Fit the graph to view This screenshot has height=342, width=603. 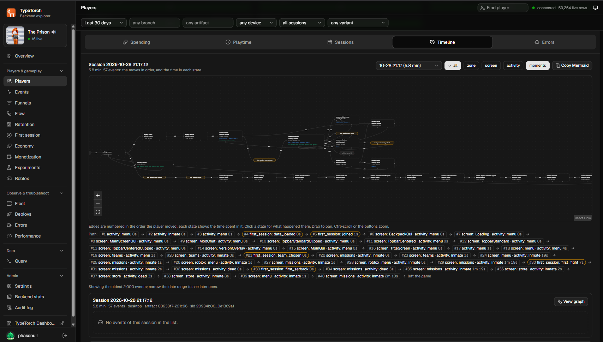(98, 212)
